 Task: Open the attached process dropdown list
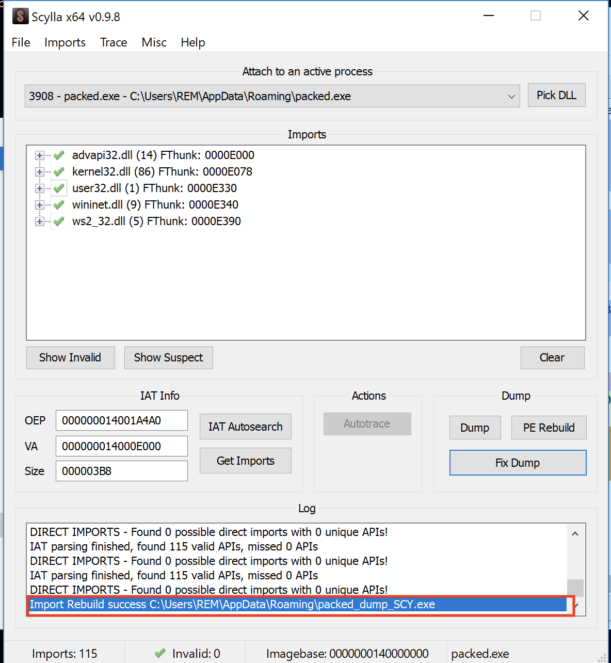(x=511, y=97)
